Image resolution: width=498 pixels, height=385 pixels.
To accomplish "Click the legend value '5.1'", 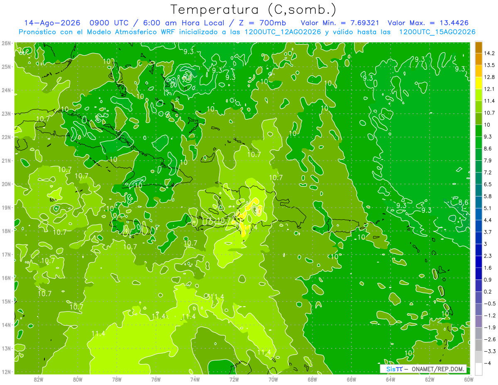I will coord(488,208).
